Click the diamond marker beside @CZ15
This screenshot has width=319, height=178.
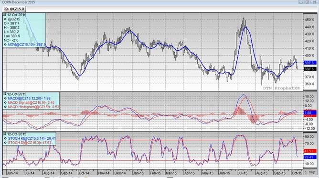(5, 19)
